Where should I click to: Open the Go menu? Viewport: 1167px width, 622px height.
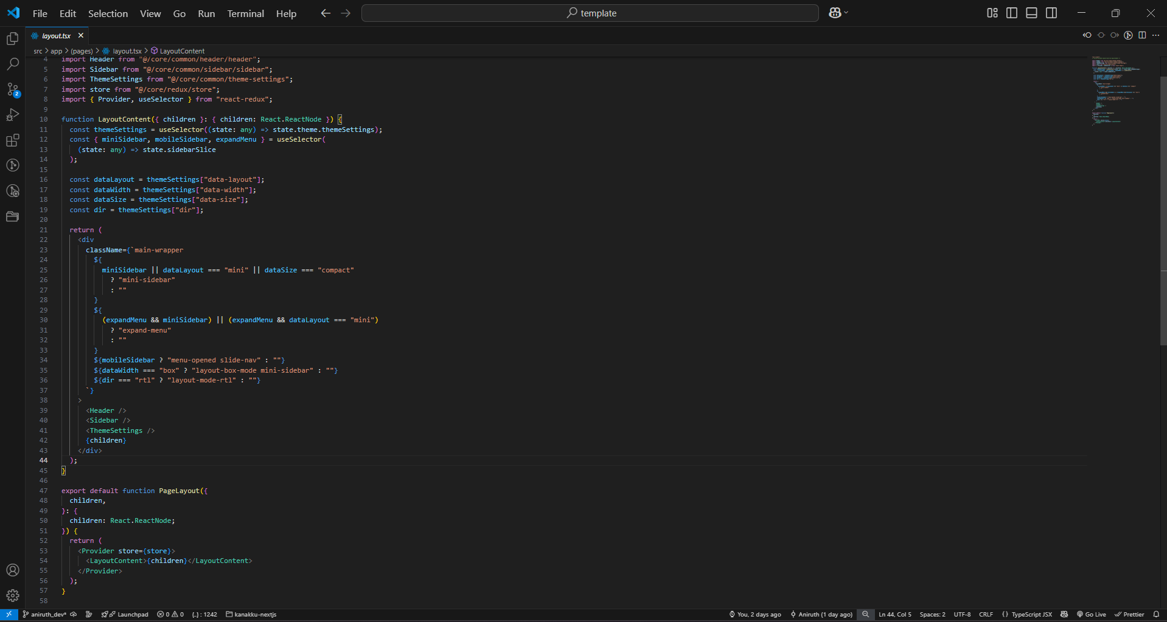(179, 13)
